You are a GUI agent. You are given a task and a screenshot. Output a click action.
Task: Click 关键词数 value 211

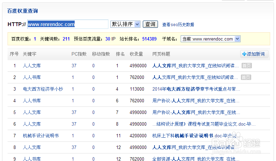tap(66, 39)
